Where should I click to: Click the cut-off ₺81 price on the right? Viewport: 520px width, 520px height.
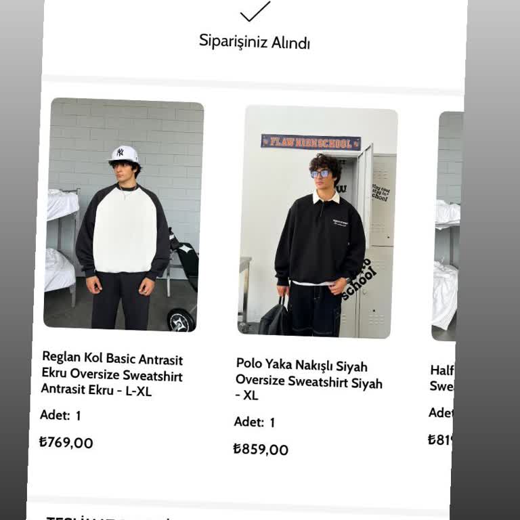pyautogui.click(x=440, y=439)
